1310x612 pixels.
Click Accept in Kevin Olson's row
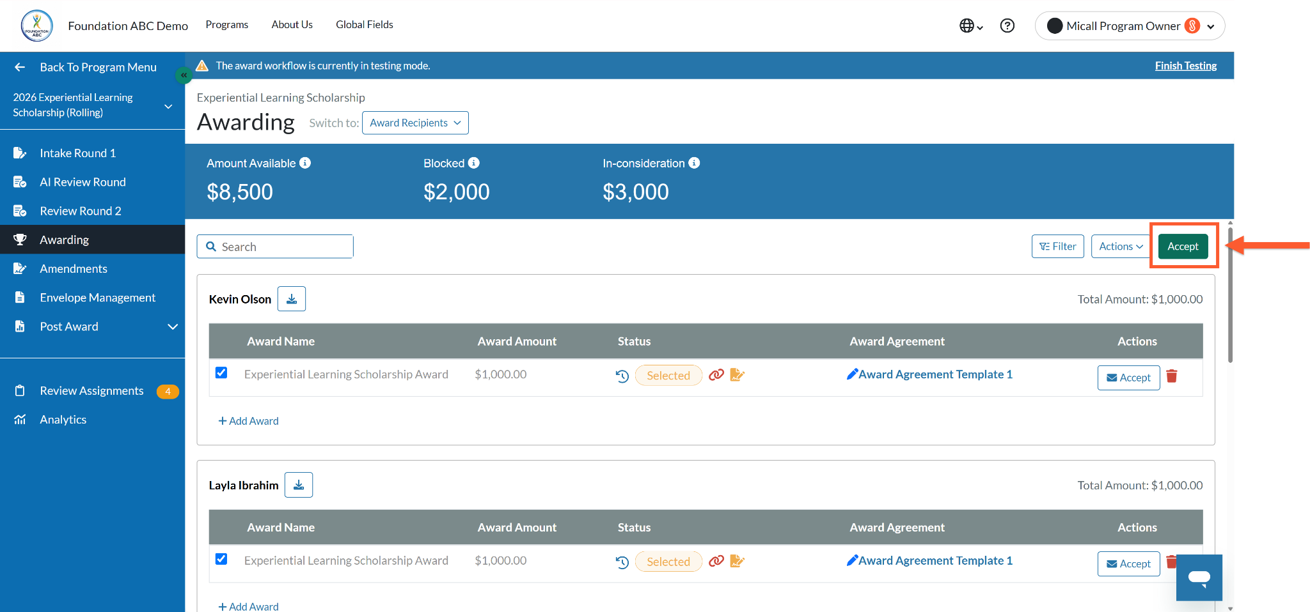(x=1129, y=378)
